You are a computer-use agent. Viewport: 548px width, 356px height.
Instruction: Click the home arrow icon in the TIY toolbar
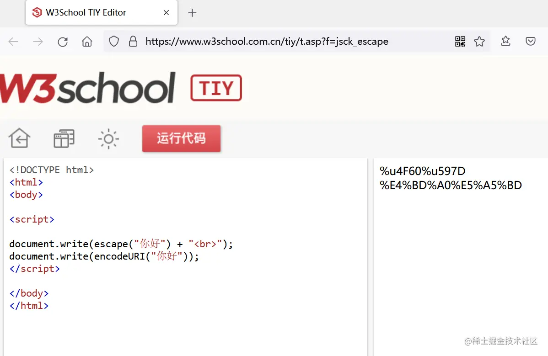[x=19, y=138]
